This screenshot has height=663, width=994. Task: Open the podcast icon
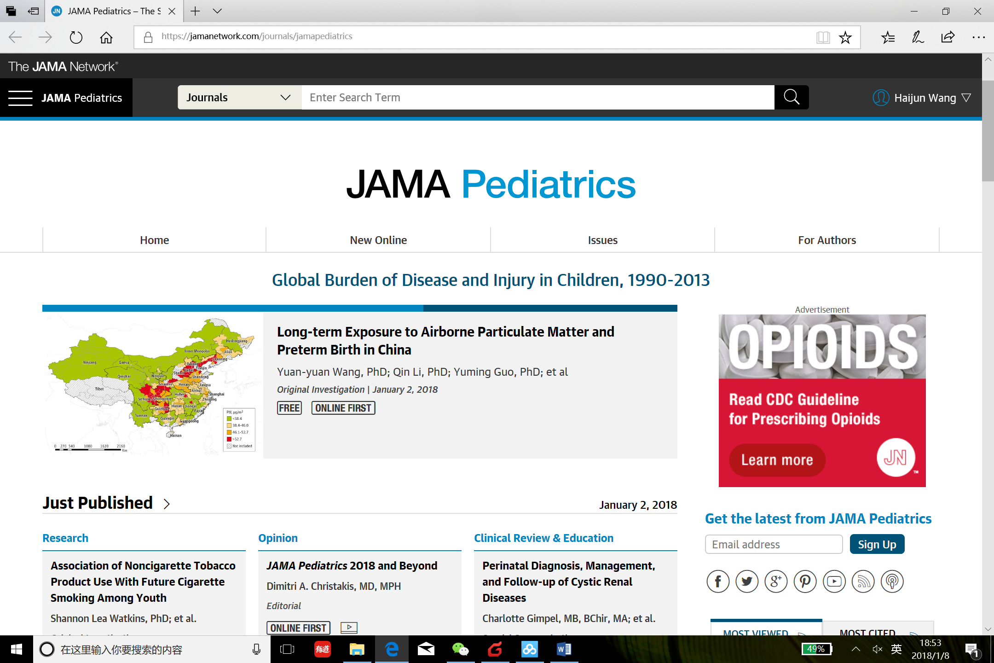pyautogui.click(x=892, y=582)
